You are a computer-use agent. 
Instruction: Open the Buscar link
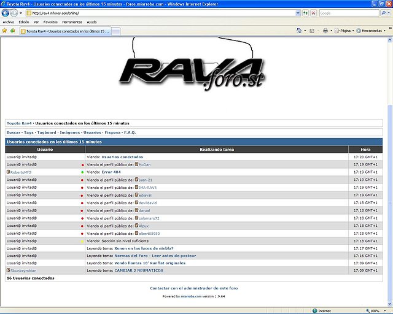point(14,132)
